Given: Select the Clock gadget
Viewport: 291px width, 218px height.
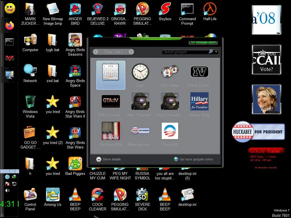Looking at the screenshot, I should (x=140, y=75).
